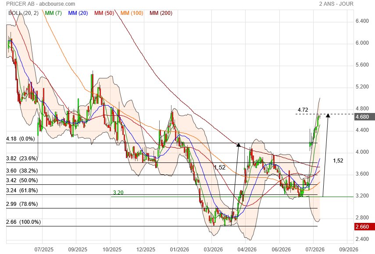Click the 06/2026 date axis label

(281, 250)
